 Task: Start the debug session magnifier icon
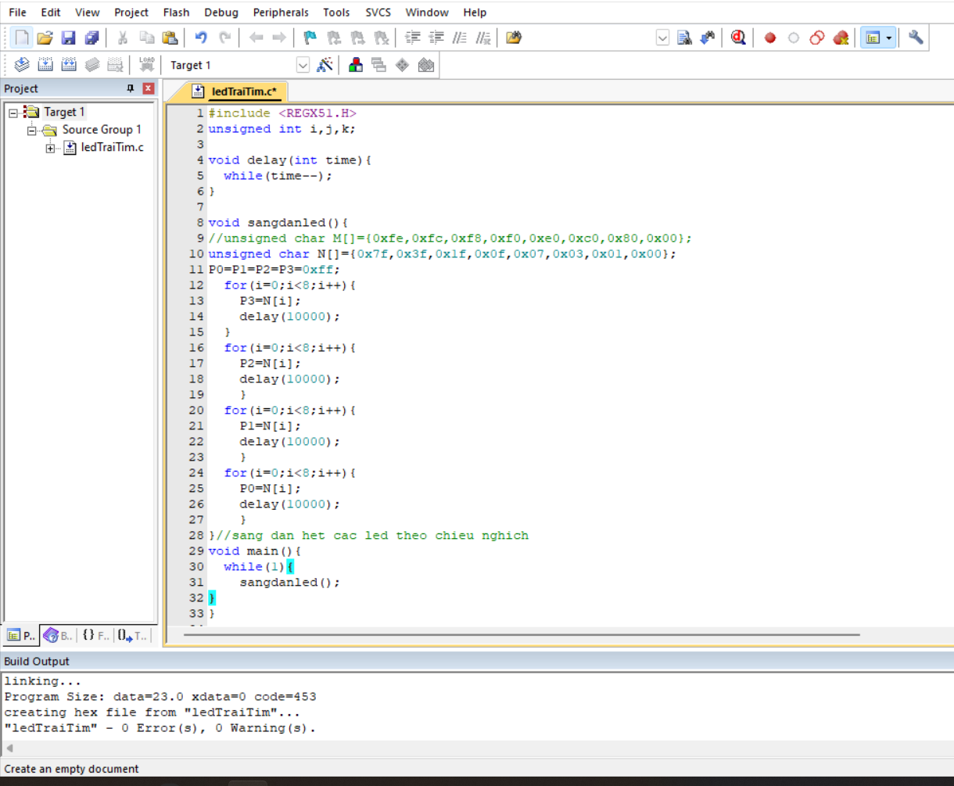(x=738, y=38)
